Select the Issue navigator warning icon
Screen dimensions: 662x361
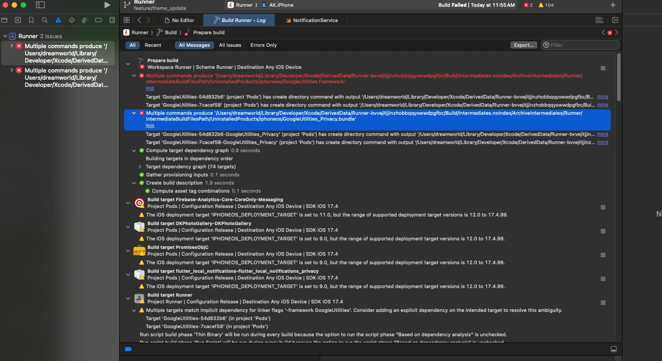point(58,20)
